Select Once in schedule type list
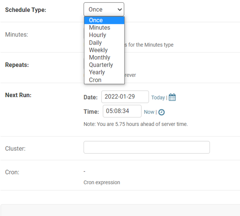Screen dimensions: 240x216 104,20
